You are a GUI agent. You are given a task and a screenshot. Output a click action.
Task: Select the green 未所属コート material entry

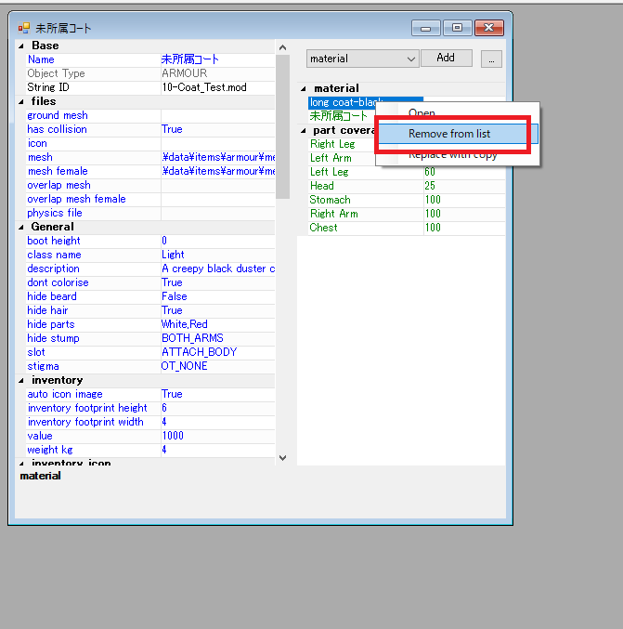339,116
